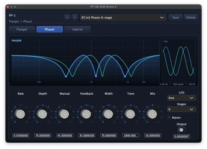The image size is (207, 149).
Task: Click the Width knob
Action: [x=108, y=114]
